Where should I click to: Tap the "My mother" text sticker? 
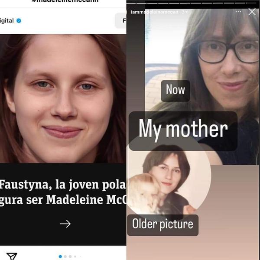[x=183, y=131]
